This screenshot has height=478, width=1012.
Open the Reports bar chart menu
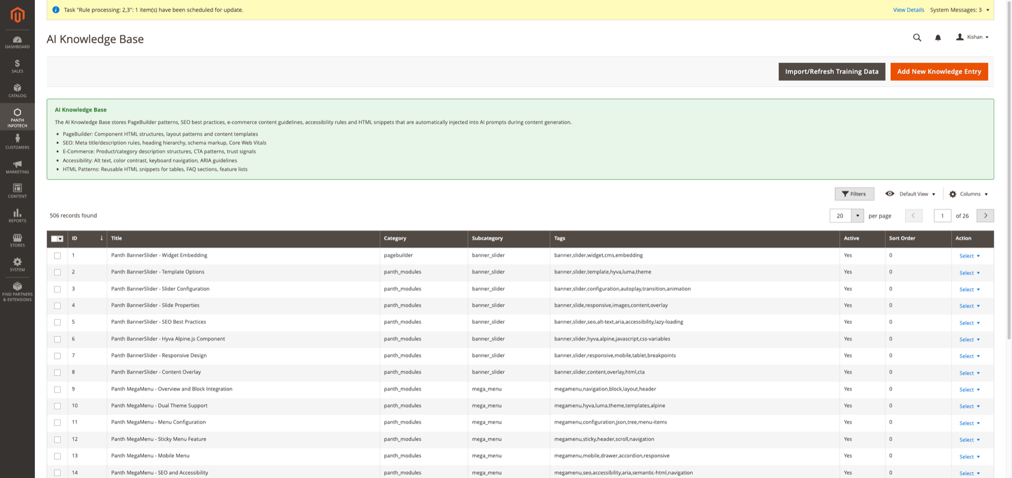(17, 216)
